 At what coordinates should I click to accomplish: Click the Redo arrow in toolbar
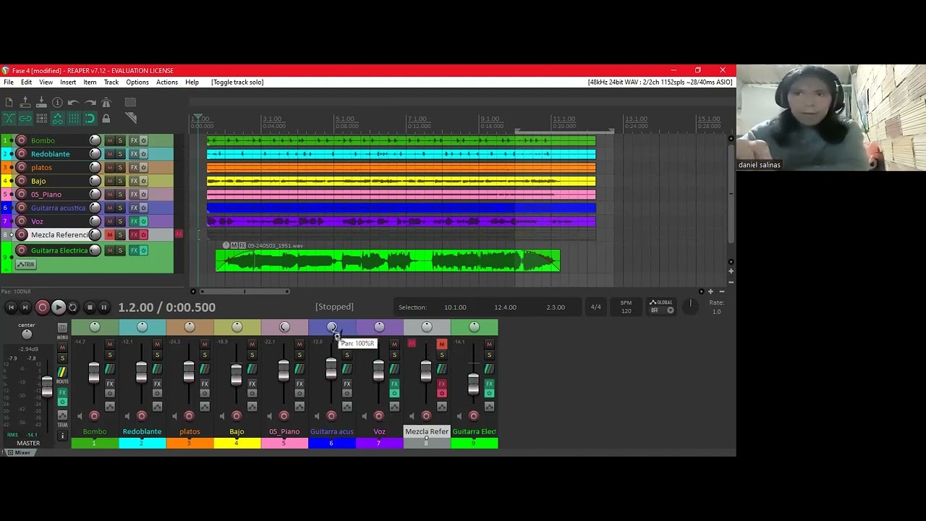(90, 103)
